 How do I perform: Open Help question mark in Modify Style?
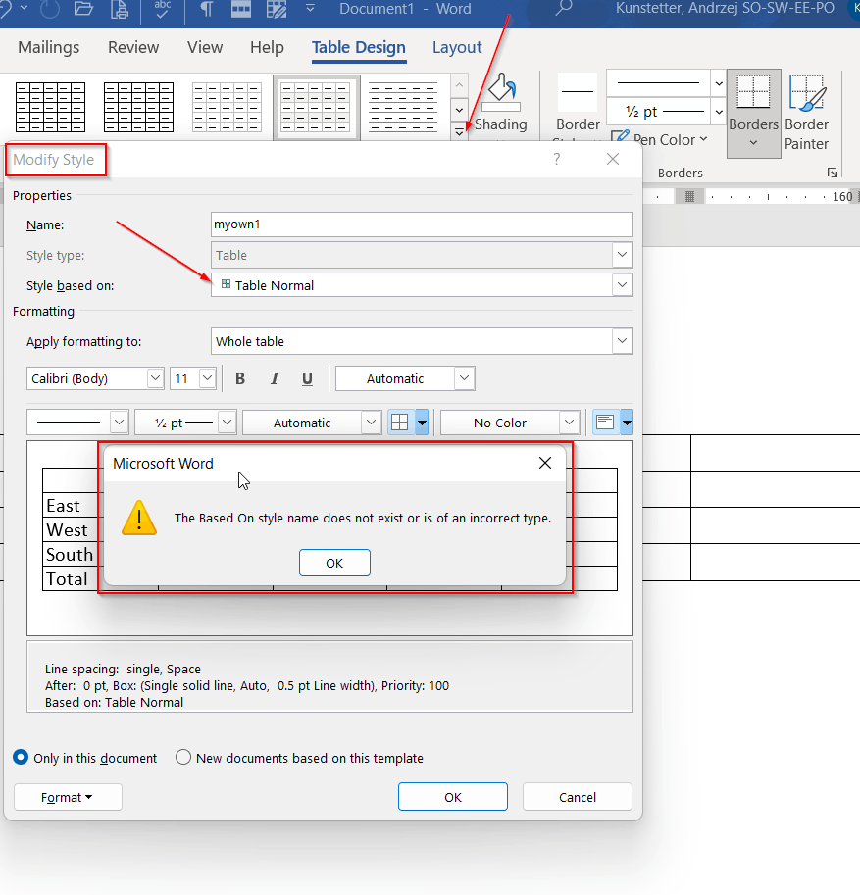(x=557, y=159)
